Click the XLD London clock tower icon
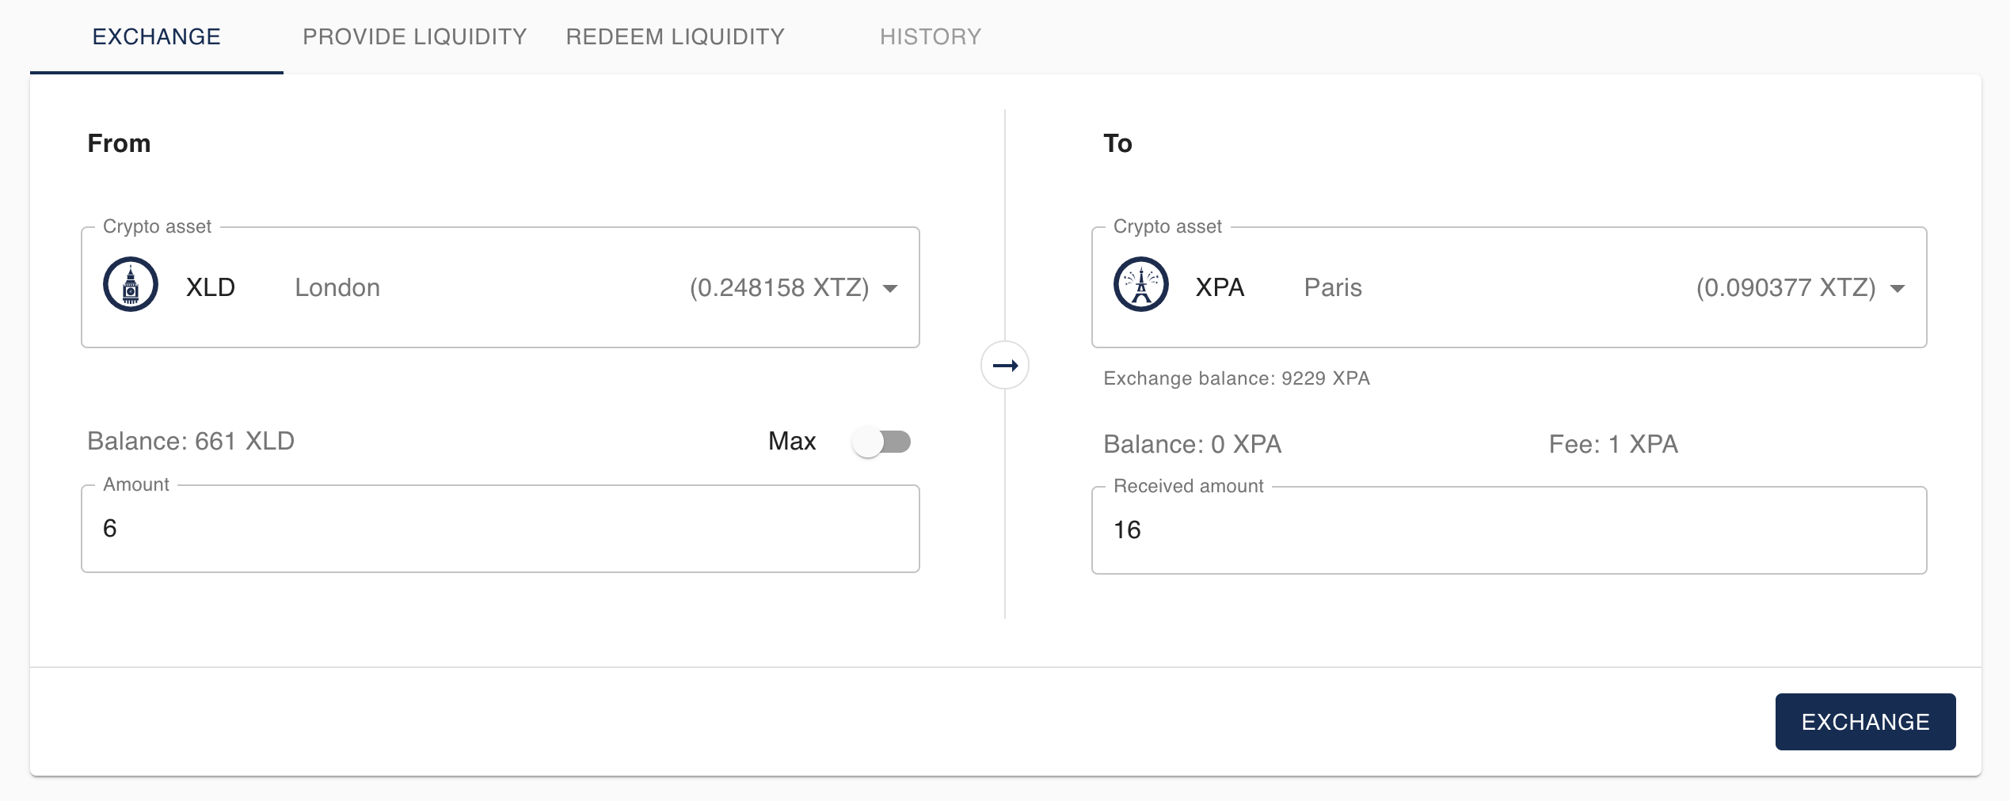 coord(131,284)
